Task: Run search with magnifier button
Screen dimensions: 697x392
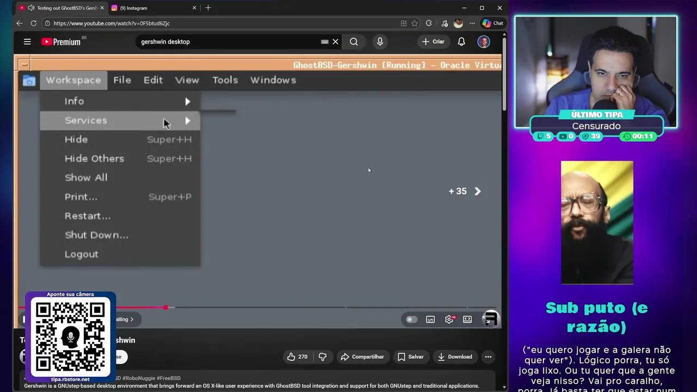Action: [x=354, y=41]
